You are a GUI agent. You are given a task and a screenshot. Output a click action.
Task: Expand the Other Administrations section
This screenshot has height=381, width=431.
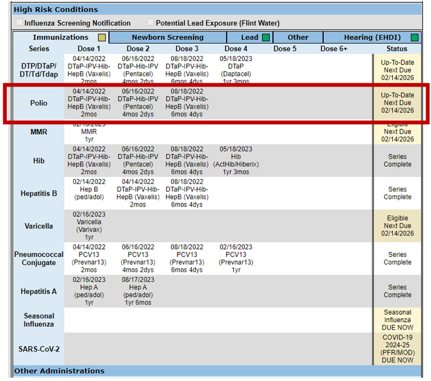[x=59, y=371]
